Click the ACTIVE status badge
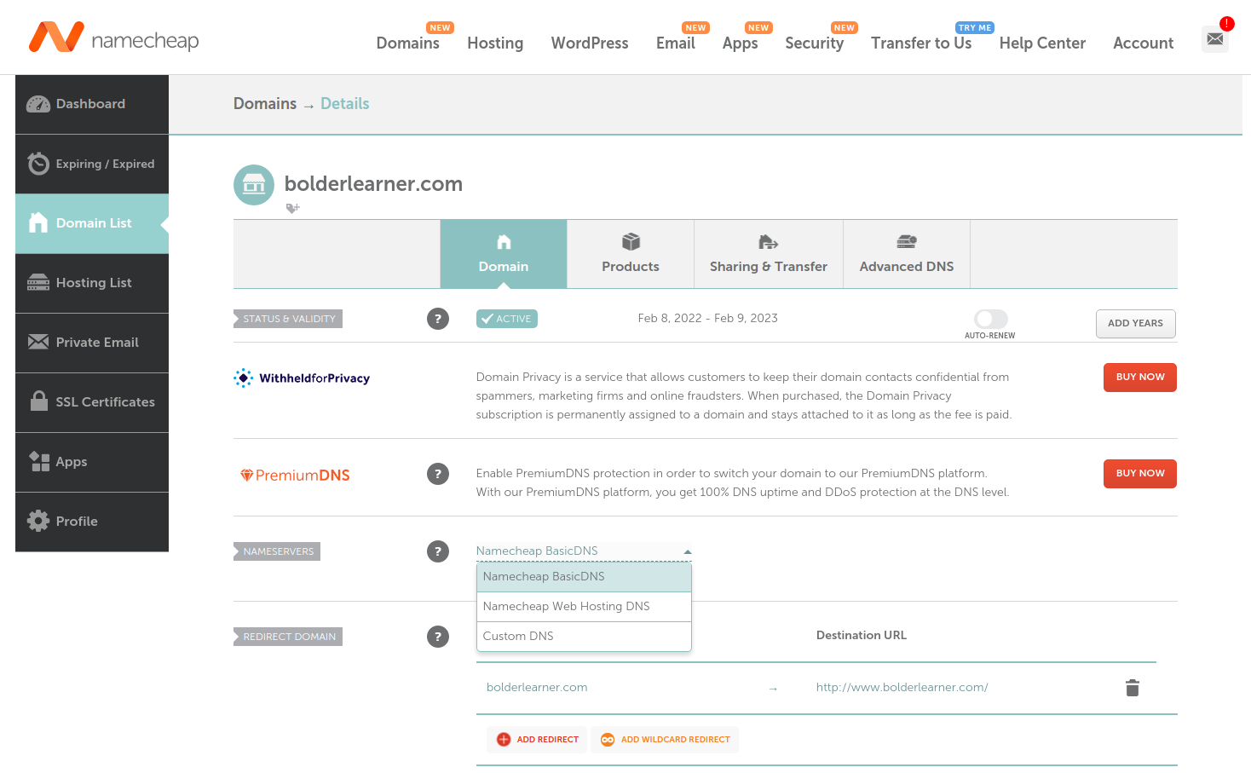The width and height of the screenshot is (1251, 773). point(507,319)
